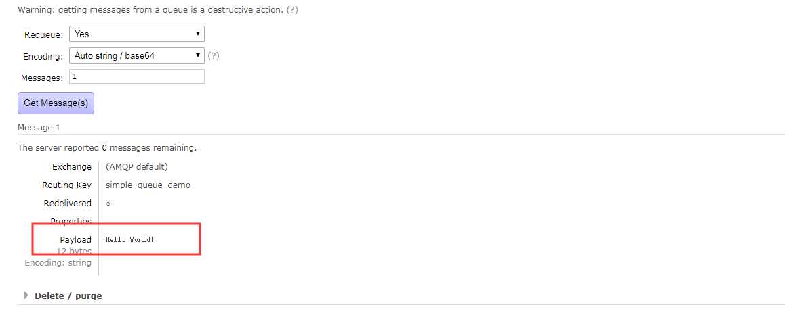Click the Properties row label

[71, 221]
